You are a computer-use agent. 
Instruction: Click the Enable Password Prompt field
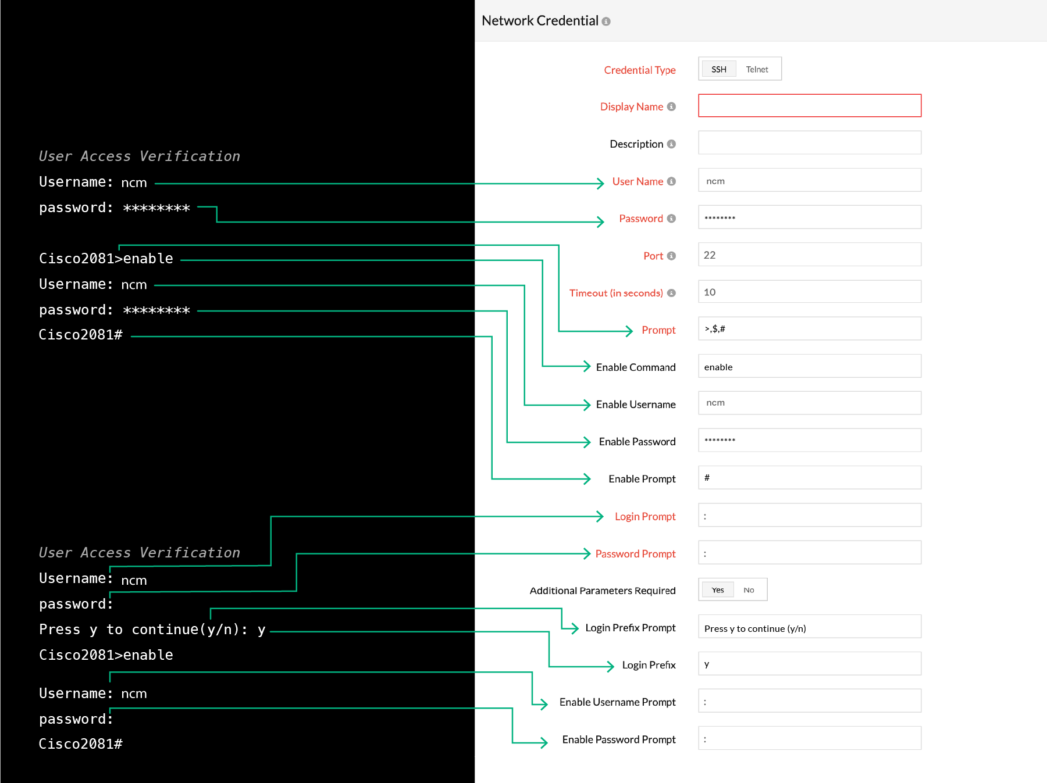click(809, 739)
